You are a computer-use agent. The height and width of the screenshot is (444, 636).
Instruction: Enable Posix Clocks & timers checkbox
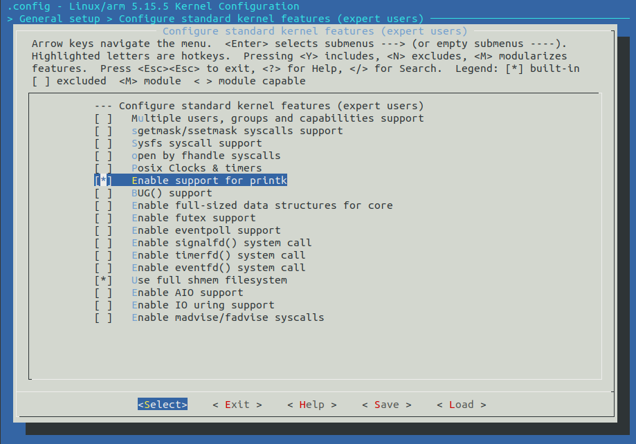pyautogui.click(x=103, y=168)
